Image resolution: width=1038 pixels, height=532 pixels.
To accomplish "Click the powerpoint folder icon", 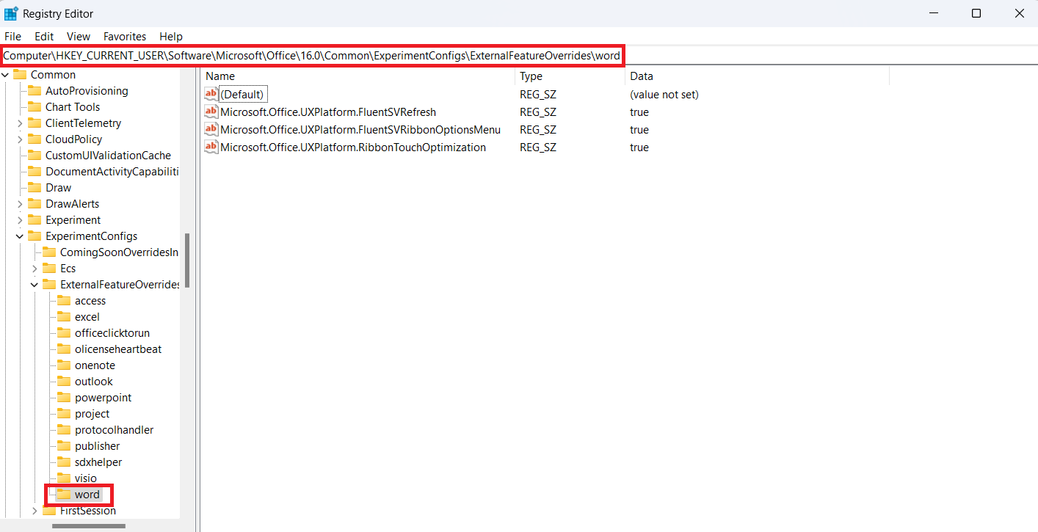I will (64, 398).
